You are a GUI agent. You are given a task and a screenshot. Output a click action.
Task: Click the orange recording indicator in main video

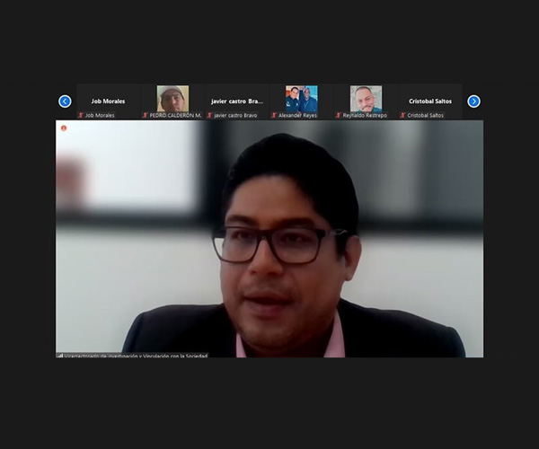pyautogui.click(x=64, y=128)
